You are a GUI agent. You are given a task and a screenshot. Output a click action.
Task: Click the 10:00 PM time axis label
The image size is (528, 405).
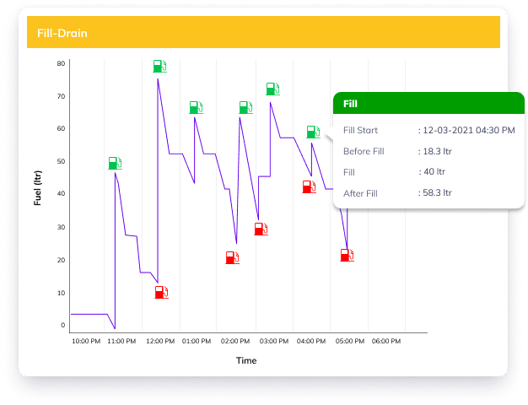[85, 342]
